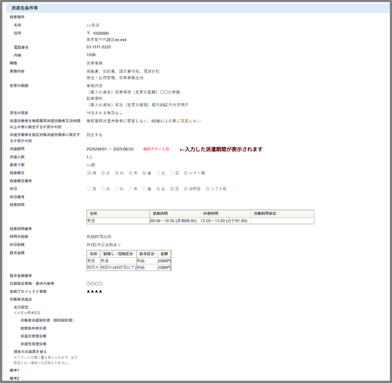Click 割増し・控除区分 column header
The height and width of the screenshot is (383, 392).
click(x=118, y=254)
